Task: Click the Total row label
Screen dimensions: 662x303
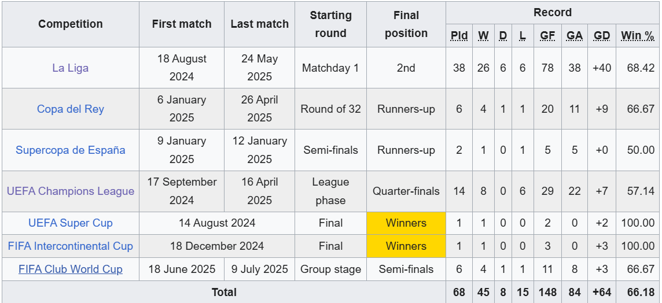Action: pos(224,292)
